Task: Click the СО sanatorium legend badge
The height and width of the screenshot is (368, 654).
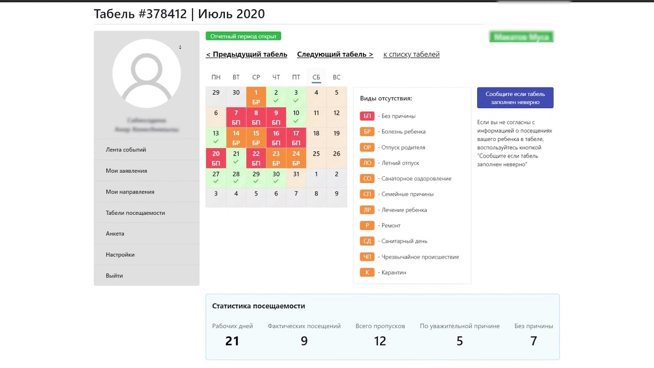Action: tap(367, 178)
